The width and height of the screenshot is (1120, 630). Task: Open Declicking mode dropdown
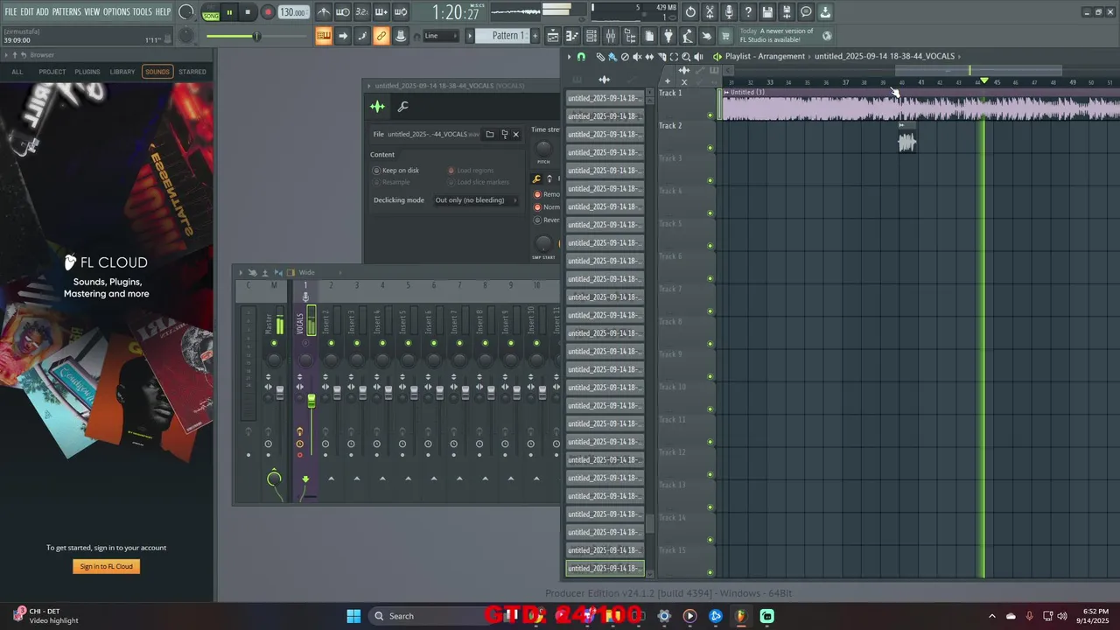[475, 200]
